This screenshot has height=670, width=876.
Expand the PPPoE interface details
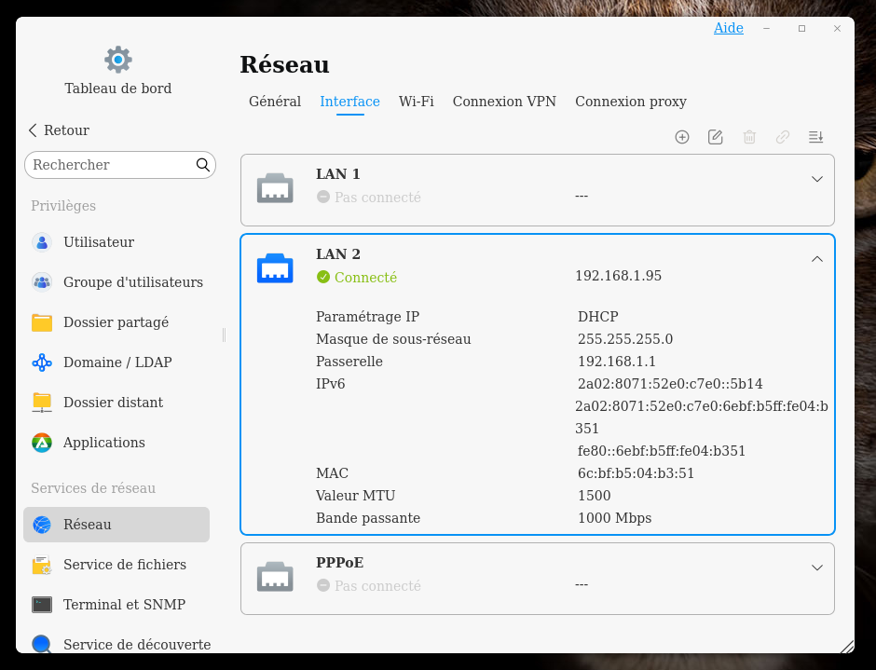point(817,567)
